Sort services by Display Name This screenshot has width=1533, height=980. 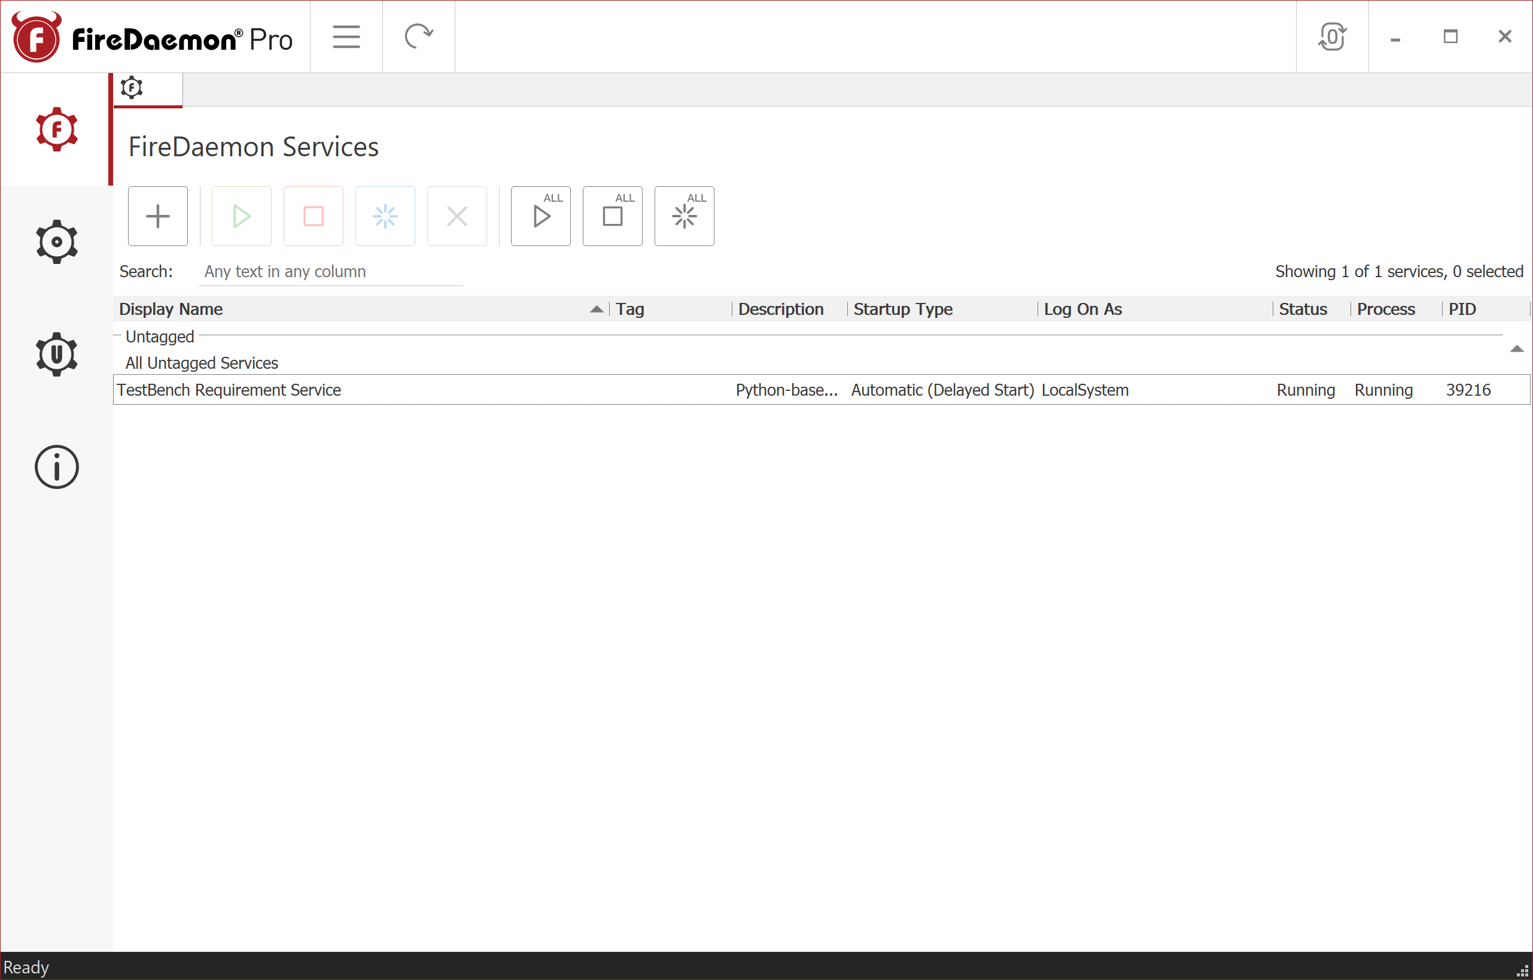coord(171,309)
